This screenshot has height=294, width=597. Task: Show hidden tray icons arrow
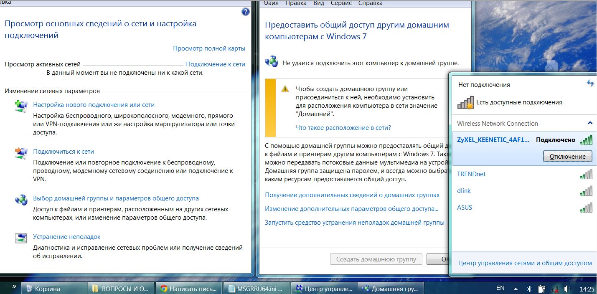pyautogui.click(x=516, y=288)
